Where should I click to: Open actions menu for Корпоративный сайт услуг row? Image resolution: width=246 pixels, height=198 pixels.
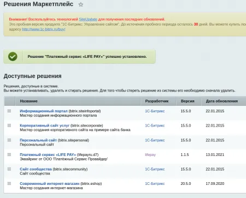9,125
